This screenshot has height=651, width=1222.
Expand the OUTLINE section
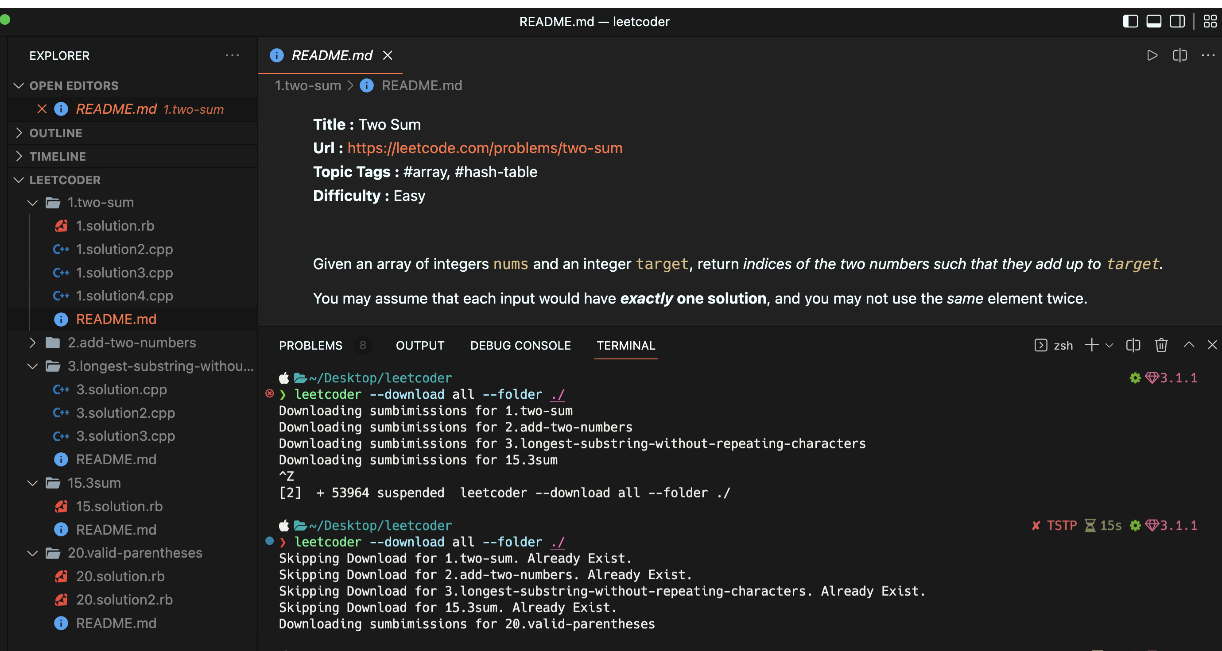click(x=55, y=133)
